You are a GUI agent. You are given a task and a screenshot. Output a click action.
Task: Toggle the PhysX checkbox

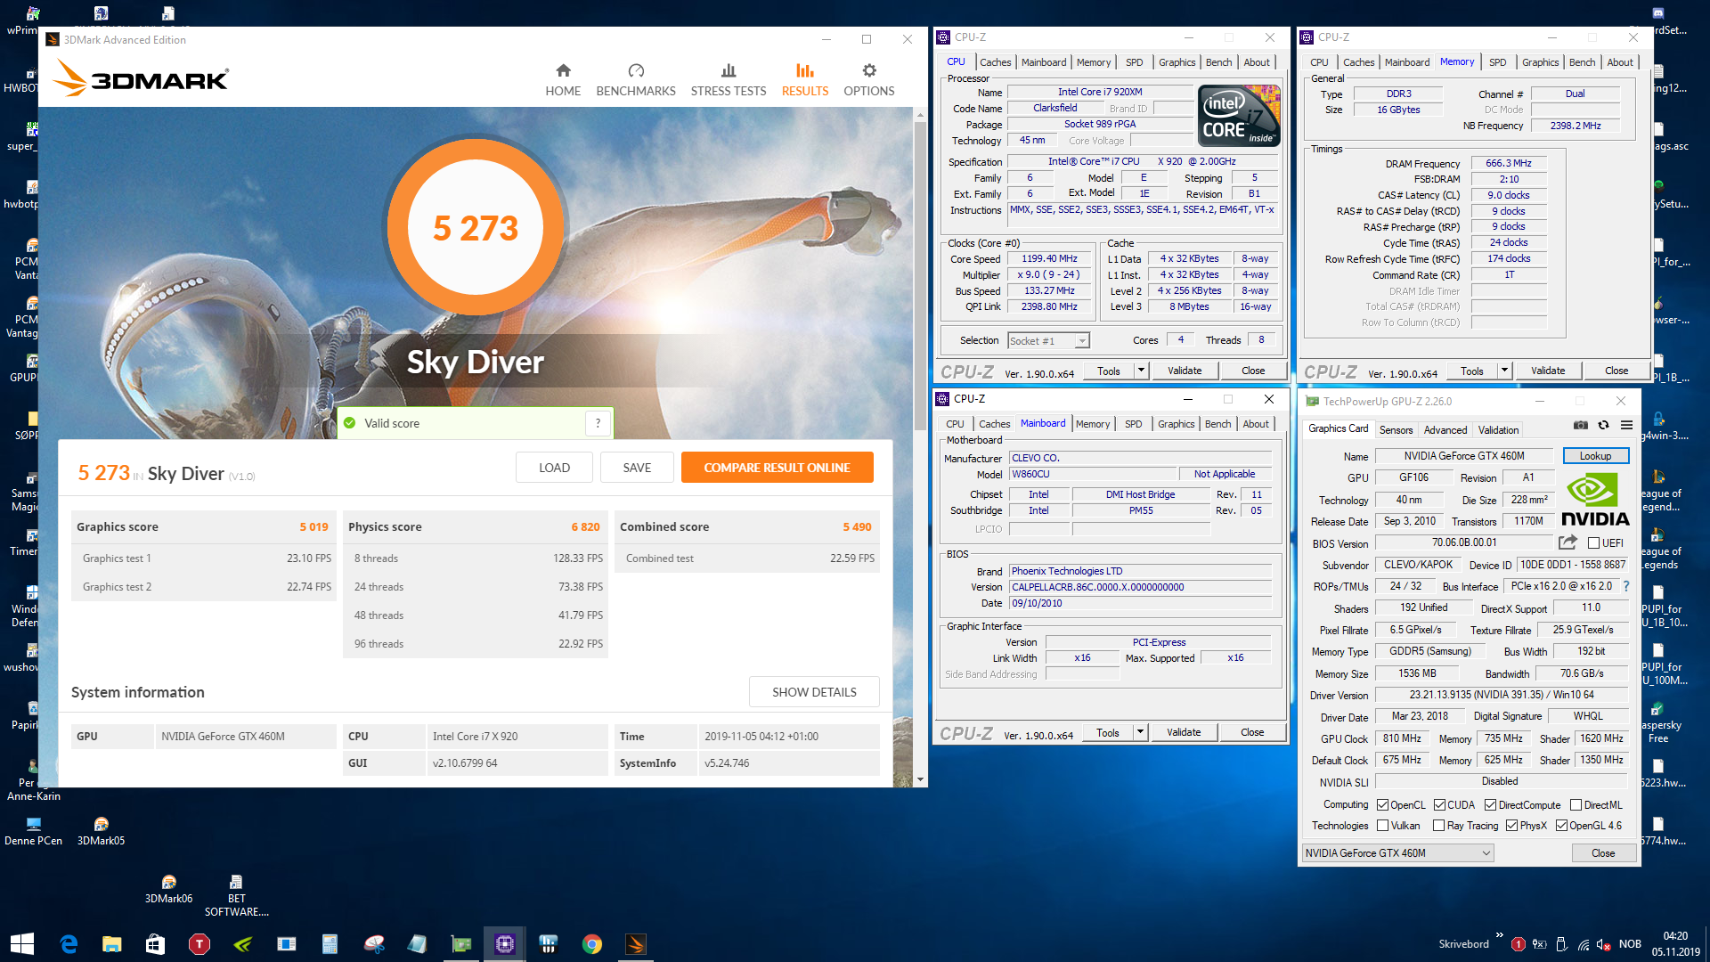tap(1511, 826)
